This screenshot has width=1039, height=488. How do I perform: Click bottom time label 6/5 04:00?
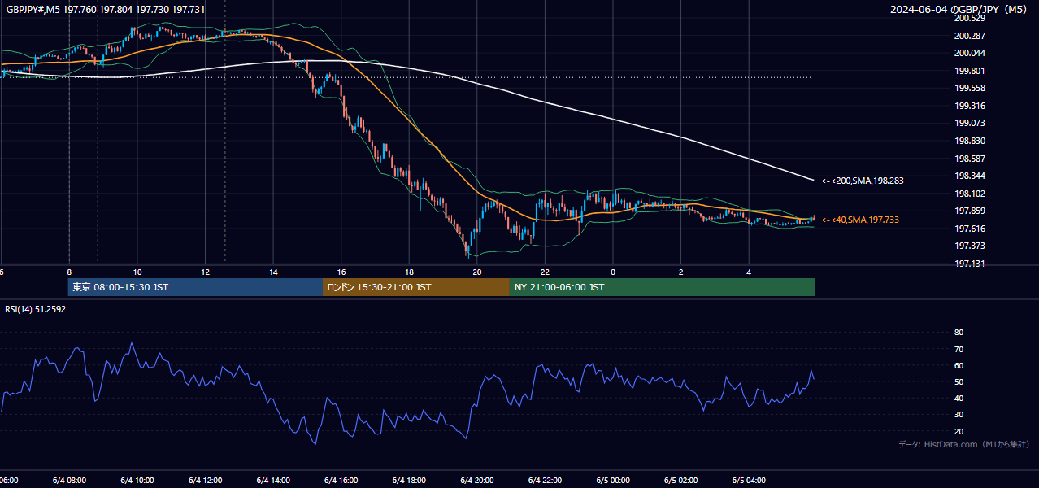[749, 480]
